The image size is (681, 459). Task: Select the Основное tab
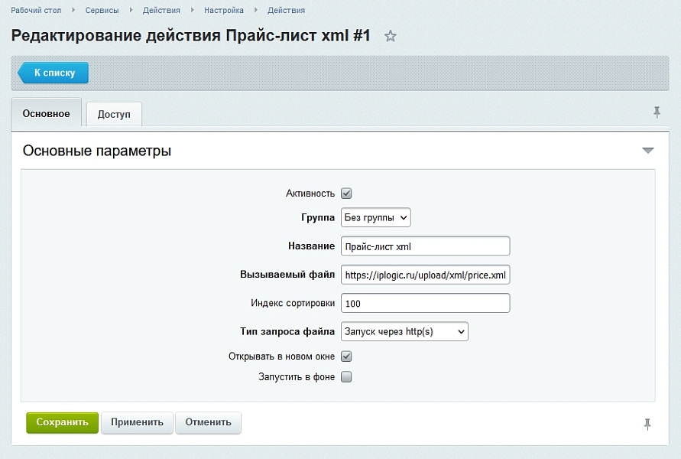pyautogui.click(x=46, y=114)
